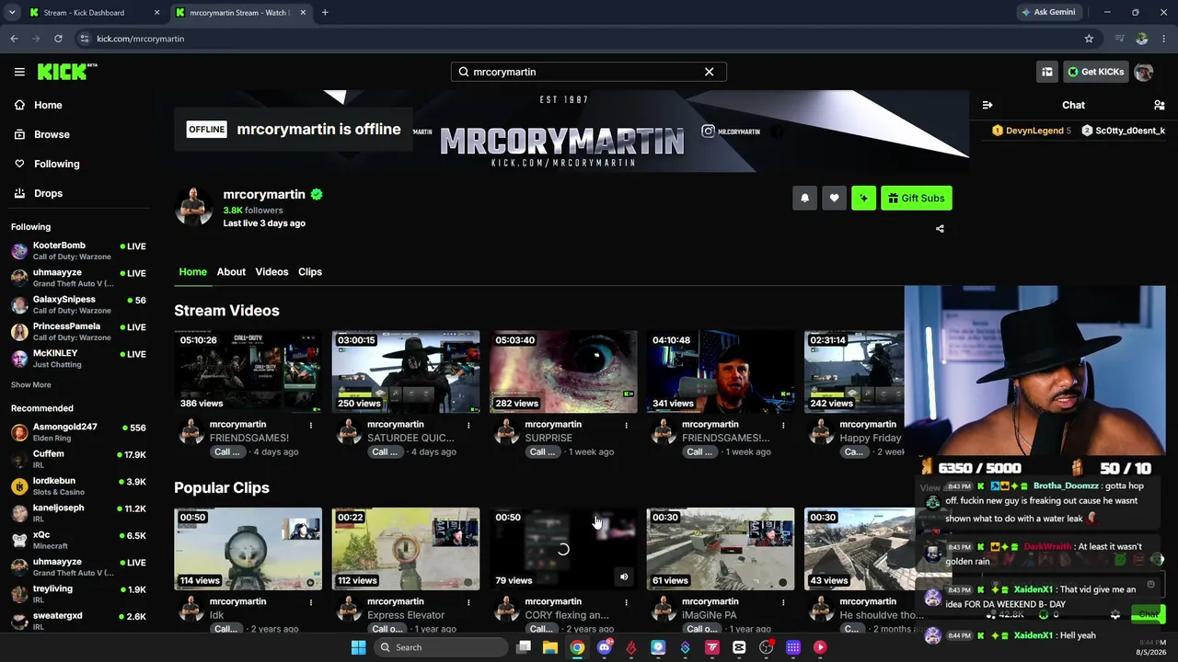Open the 04:10:48 FRIENDSGAMES stream video
The width and height of the screenshot is (1178, 662).
(x=721, y=371)
